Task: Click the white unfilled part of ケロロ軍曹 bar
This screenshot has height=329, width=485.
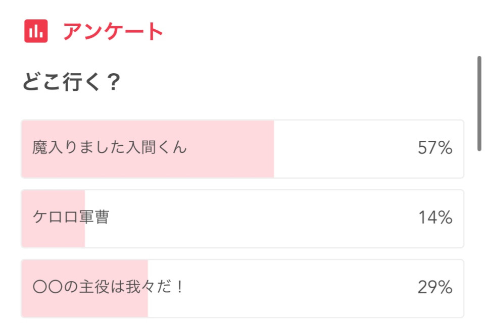Action: pos(253,218)
